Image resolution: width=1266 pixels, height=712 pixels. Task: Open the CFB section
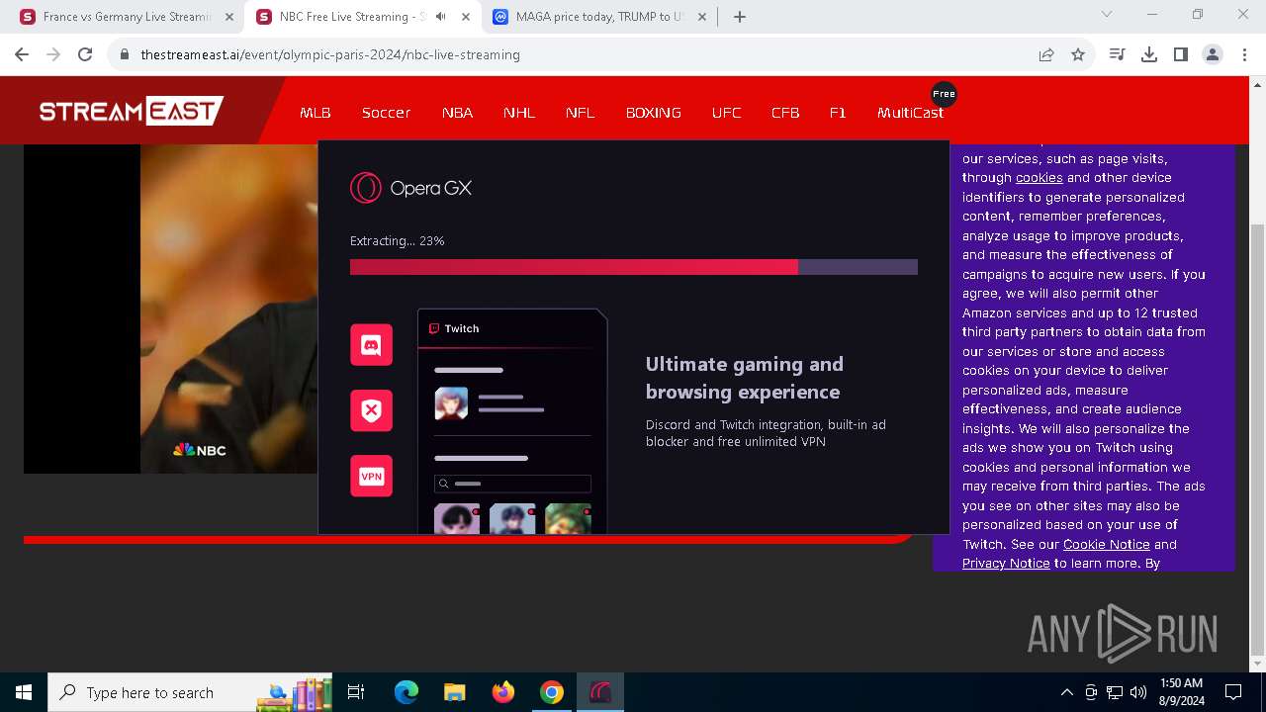(x=785, y=113)
